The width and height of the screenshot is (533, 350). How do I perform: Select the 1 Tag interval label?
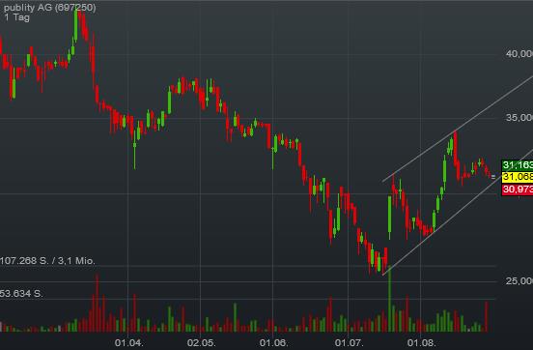(17, 17)
